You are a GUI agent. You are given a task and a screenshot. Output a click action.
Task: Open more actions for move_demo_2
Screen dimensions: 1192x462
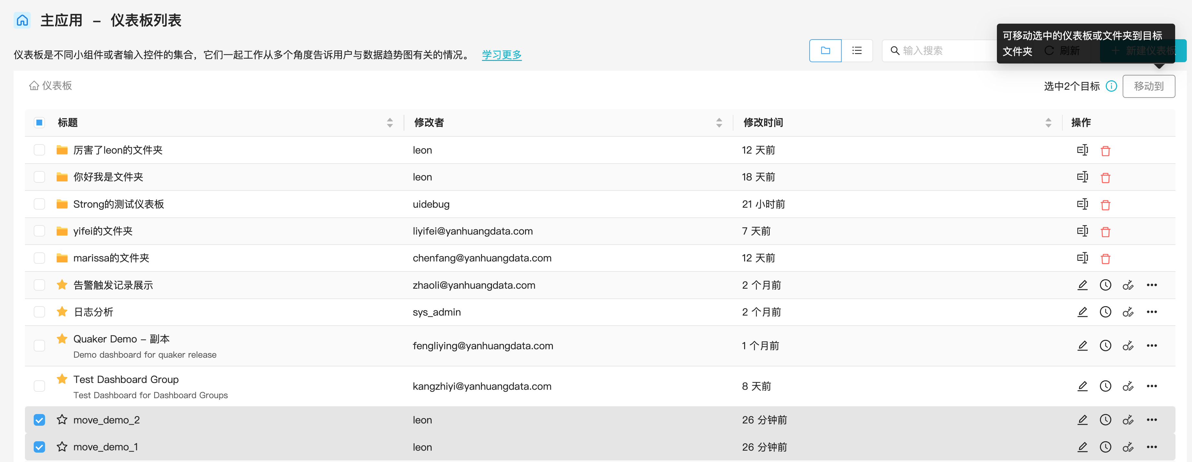[1152, 420]
